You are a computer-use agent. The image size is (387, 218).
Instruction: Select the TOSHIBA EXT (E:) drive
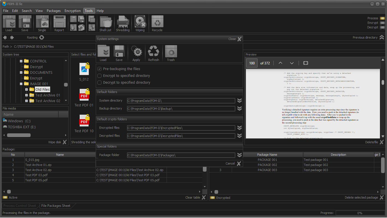point(19,127)
